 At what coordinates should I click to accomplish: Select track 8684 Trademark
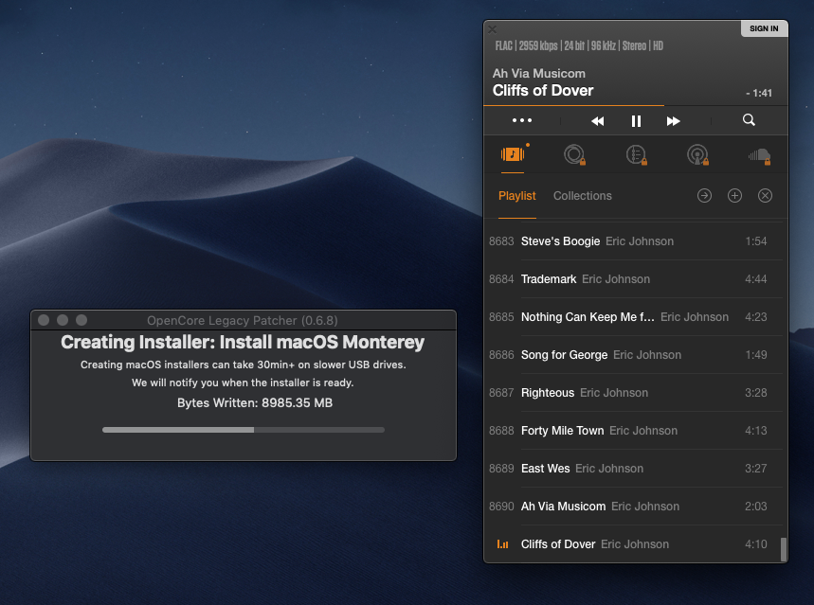pos(633,279)
